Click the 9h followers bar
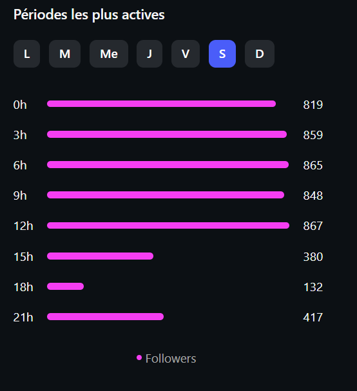This screenshot has height=391, width=357. point(166,195)
